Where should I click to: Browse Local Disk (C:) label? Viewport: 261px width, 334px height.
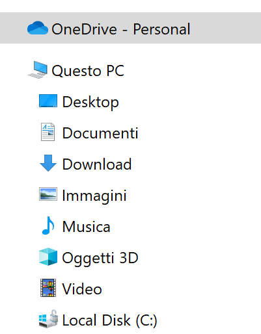(109, 320)
